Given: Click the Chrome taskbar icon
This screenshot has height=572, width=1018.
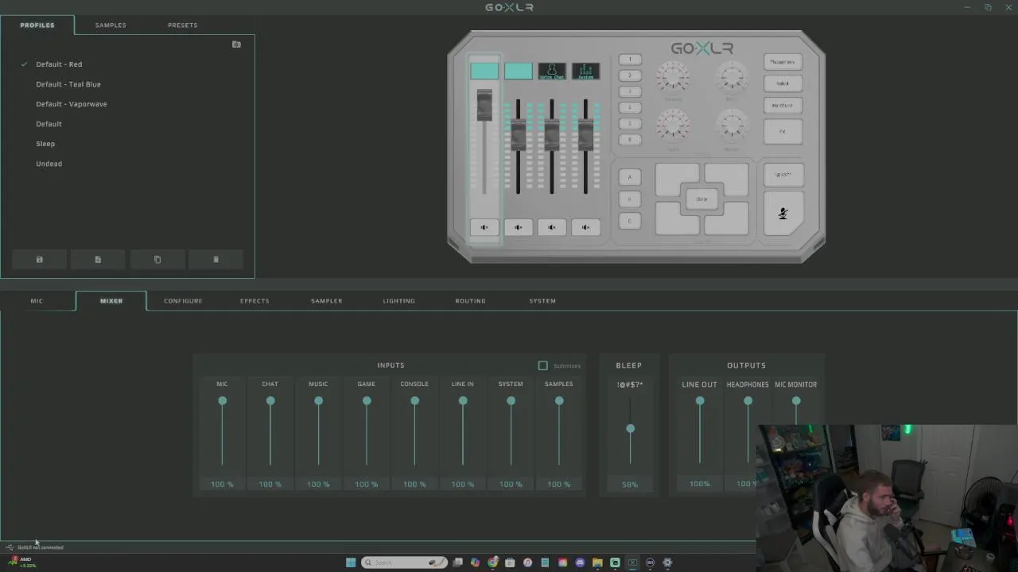Looking at the screenshot, I should tap(493, 562).
